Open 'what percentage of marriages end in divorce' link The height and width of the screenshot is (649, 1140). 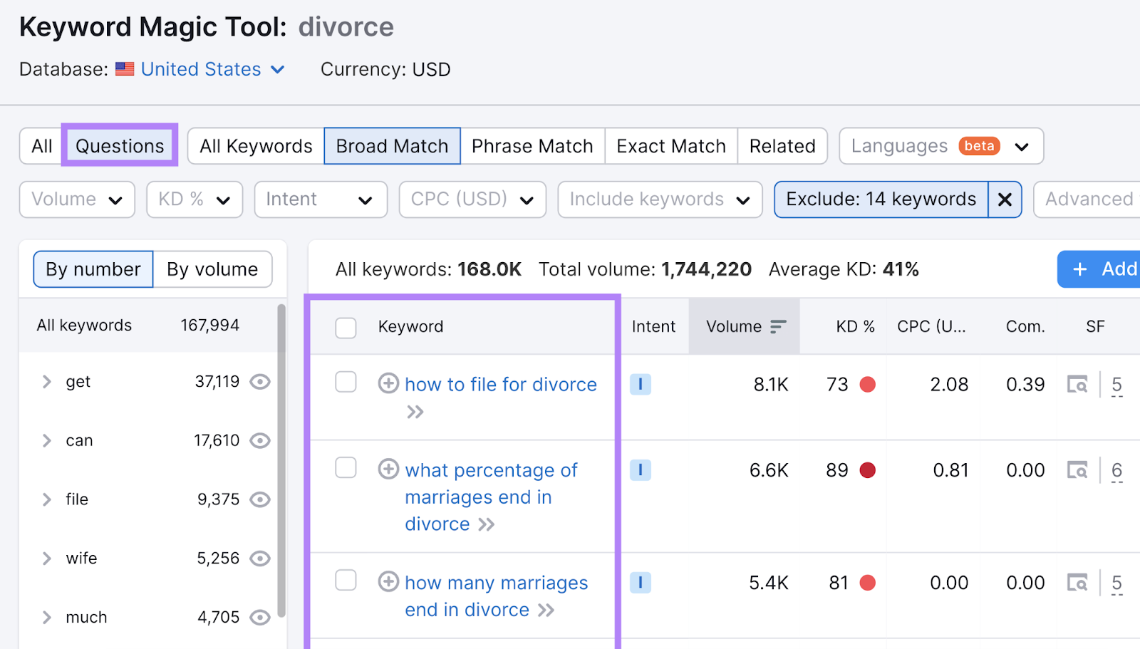(x=492, y=497)
